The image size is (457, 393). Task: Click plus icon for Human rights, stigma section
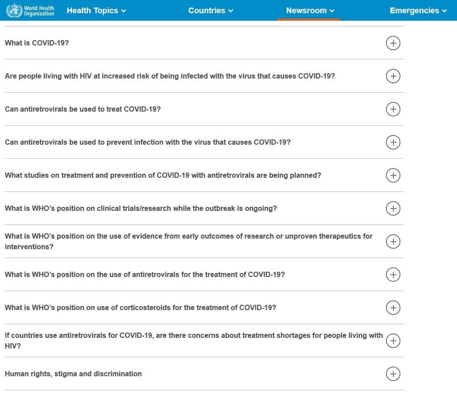(x=393, y=374)
